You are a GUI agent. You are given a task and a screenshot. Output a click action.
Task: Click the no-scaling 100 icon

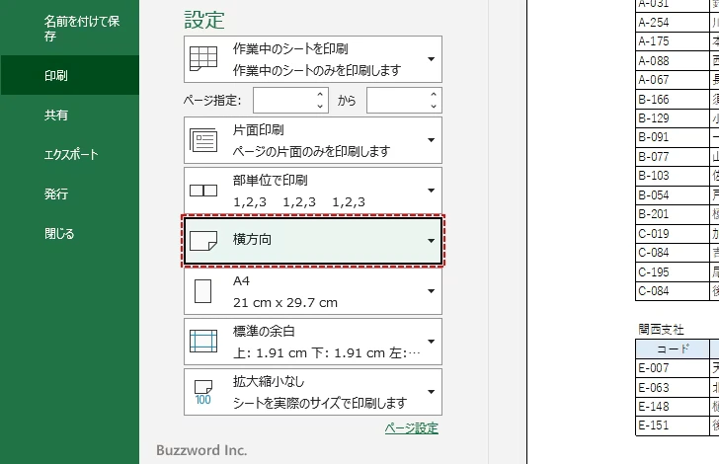[203, 392]
